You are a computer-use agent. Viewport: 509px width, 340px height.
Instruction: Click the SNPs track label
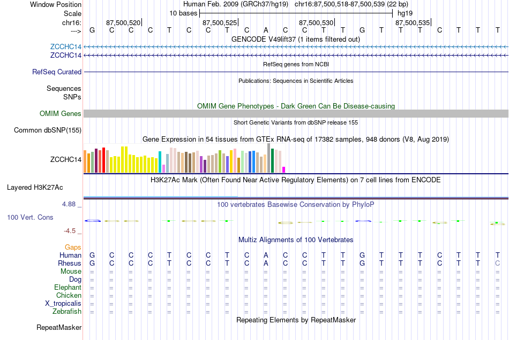tap(72, 97)
